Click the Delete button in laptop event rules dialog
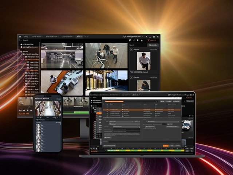 (169, 101)
